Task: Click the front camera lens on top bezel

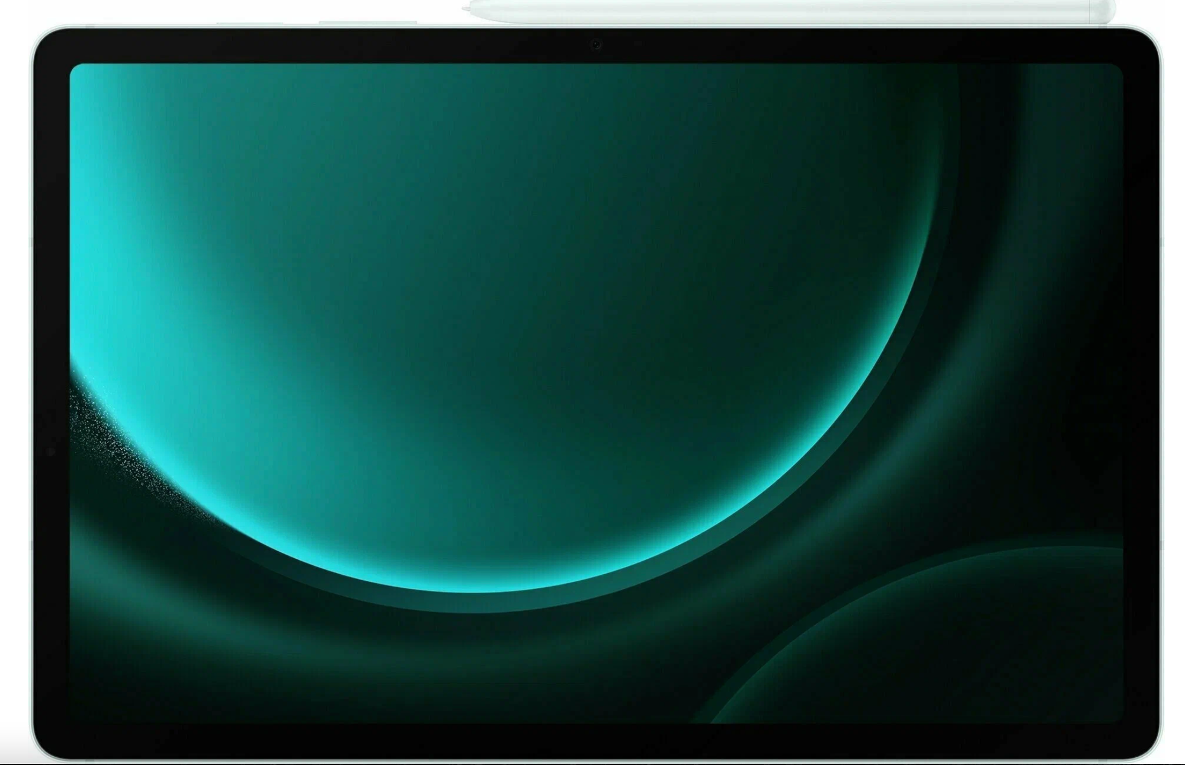Action: [x=596, y=44]
